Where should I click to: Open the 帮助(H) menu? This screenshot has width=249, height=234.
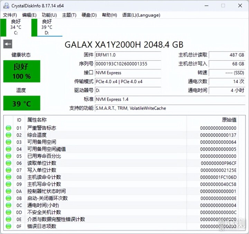coord(109,15)
